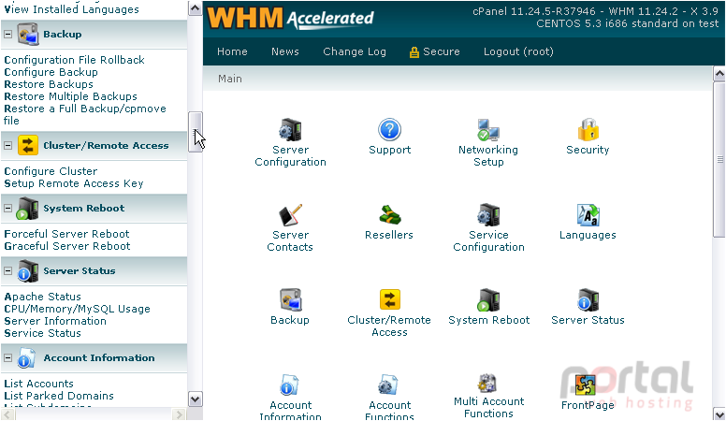
Task: Click Forceful Server Reboot link
Action: pos(66,234)
